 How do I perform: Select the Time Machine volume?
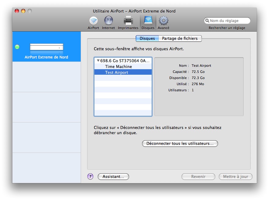(123, 66)
